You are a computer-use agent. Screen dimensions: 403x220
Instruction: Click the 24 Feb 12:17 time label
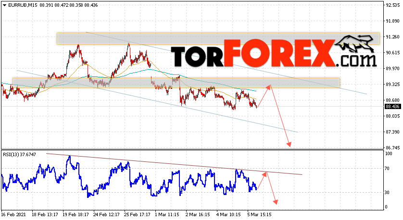[x=107, y=214]
